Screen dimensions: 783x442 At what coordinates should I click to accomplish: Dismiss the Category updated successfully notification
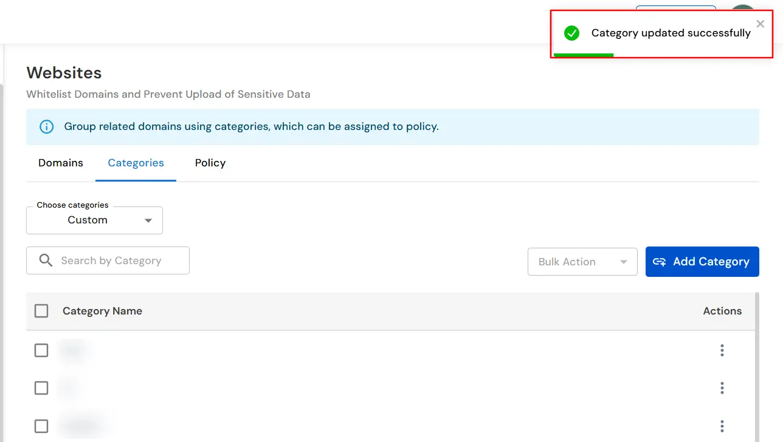tap(760, 24)
